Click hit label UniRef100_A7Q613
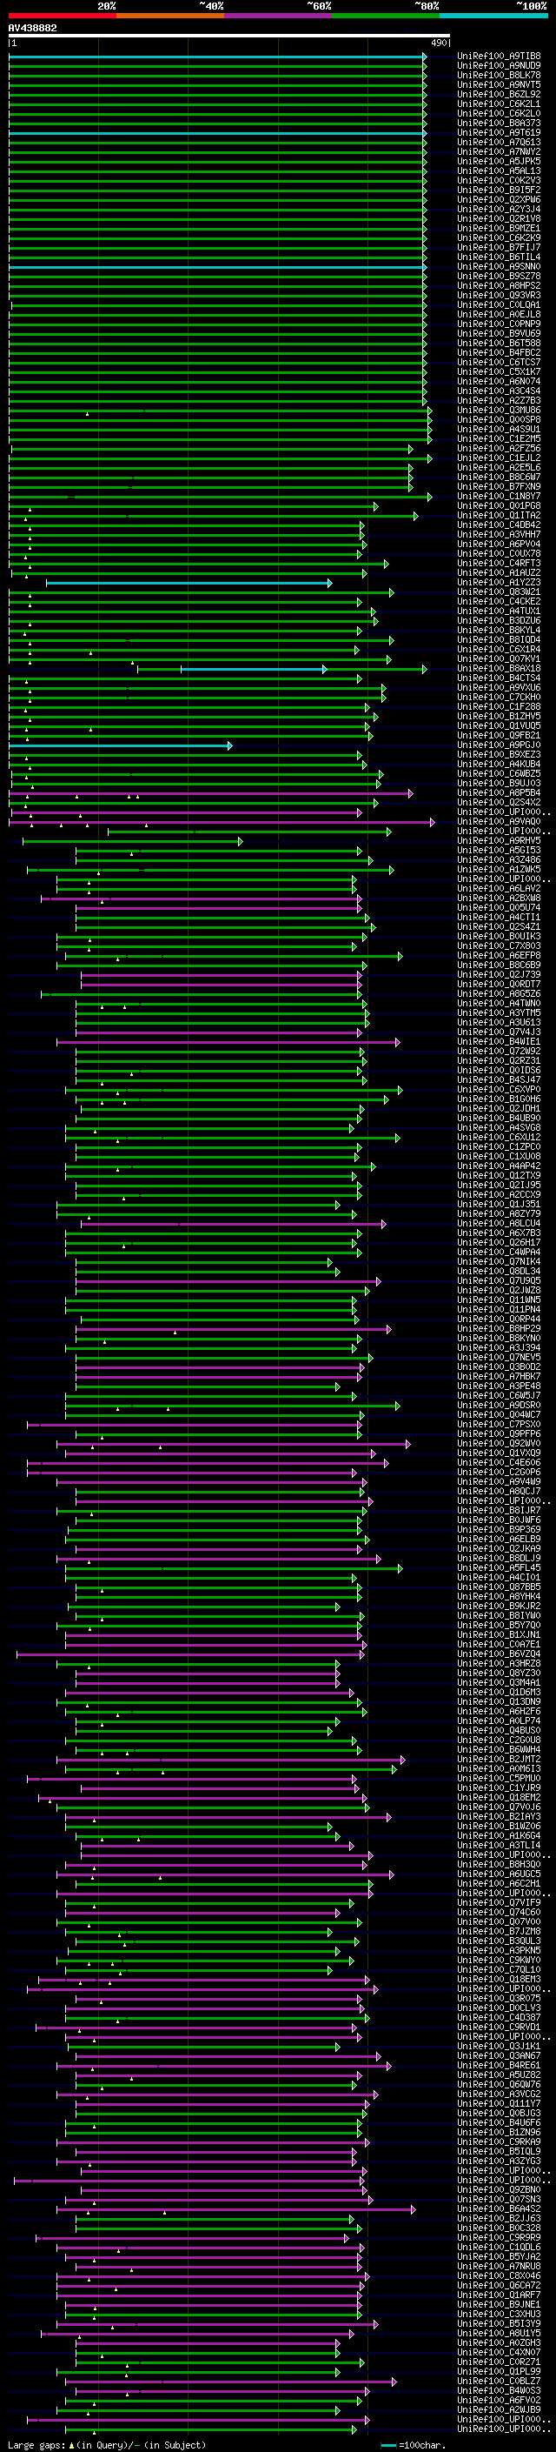The image size is (556, 2452). click(499, 142)
